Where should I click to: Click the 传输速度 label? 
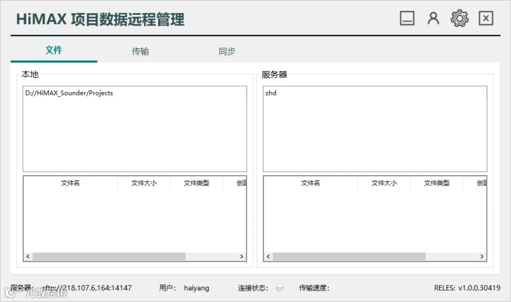(x=314, y=288)
